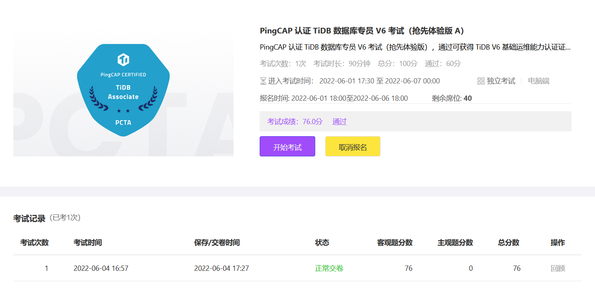This screenshot has width=595, height=297.
Task: Click the 进入考试时间 date range text
Action: (x=380, y=81)
